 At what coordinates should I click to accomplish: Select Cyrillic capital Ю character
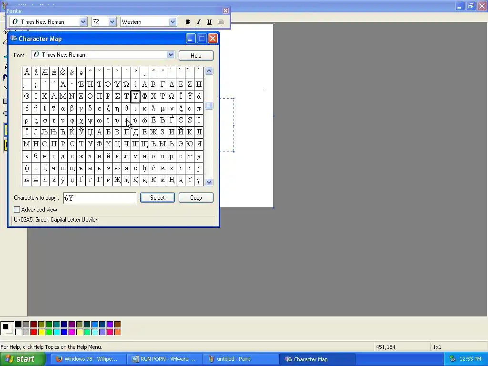[x=190, y=144]
